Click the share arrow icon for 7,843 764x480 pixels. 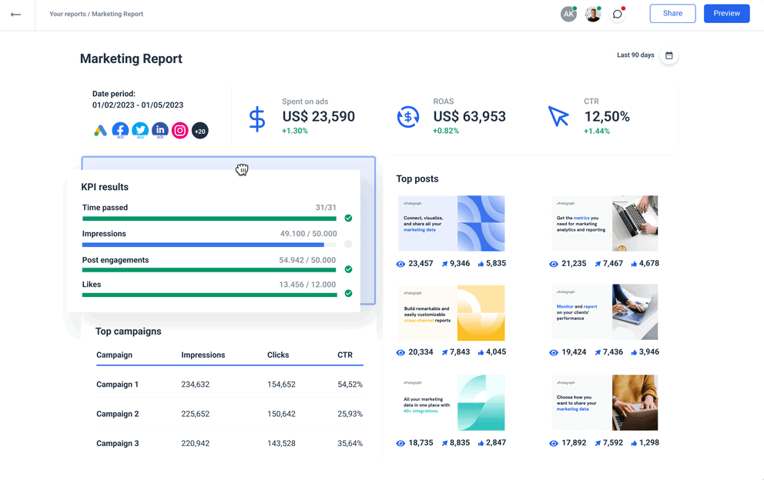coord(444,352)
